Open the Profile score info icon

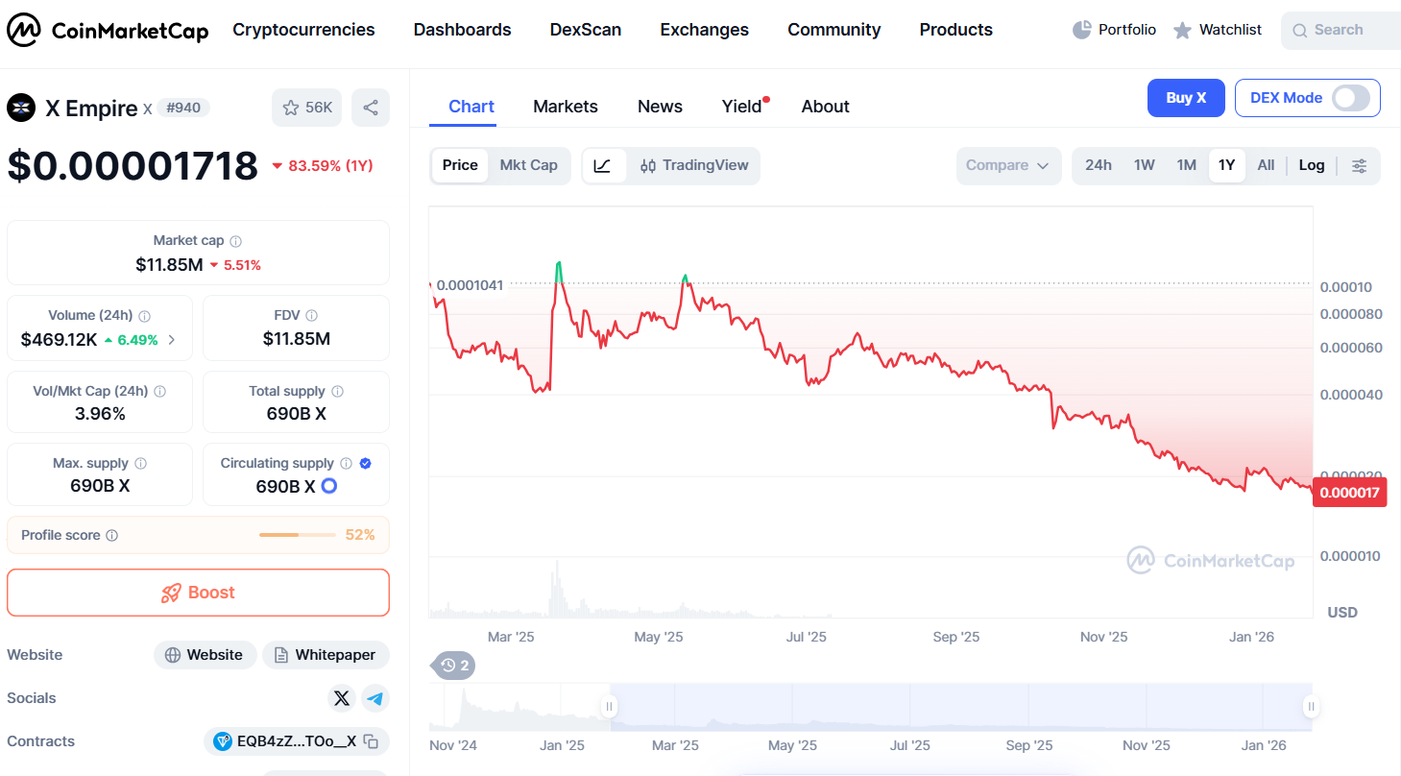click(111, 535)
